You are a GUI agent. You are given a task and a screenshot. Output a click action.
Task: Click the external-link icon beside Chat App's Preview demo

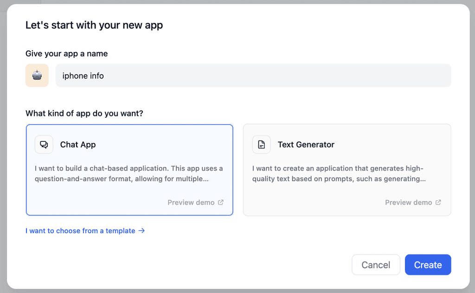(220, 202)
